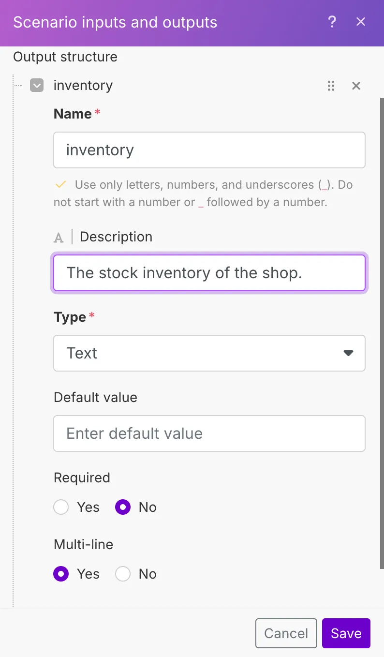384x657 pixels.
Task: Click the A text icon beside Description
Action: [x=59, y=238]
